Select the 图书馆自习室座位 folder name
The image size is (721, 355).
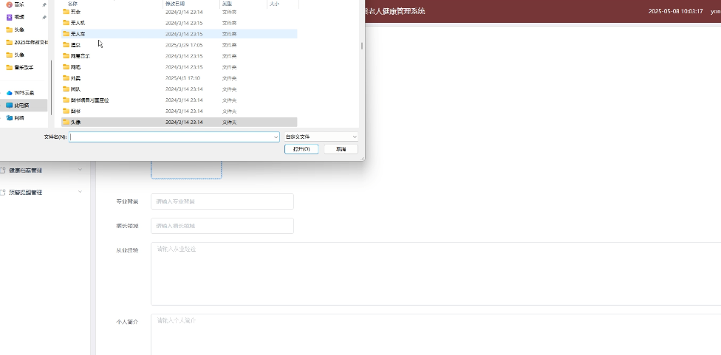(89, 100)
